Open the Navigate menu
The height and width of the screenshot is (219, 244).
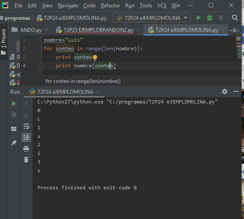coord(68,6)
